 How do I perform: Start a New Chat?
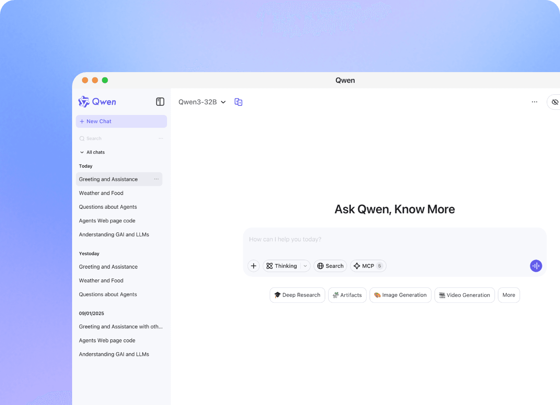click(x=121, y=121)
